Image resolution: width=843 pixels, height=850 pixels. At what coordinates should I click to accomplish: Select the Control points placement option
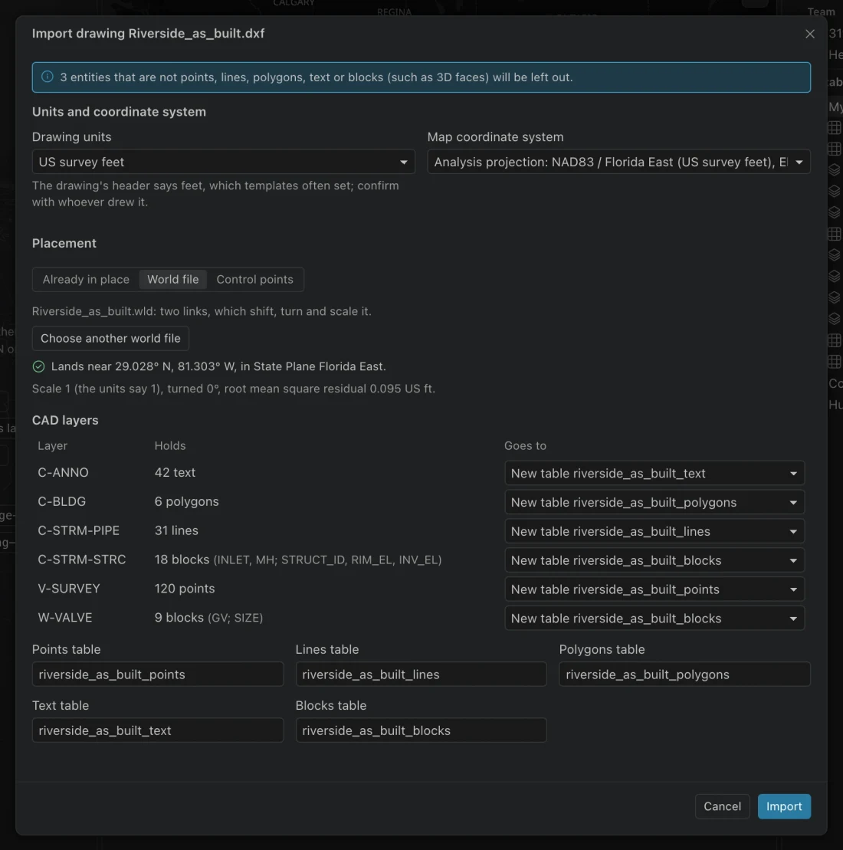pyautogui.click(x=254, y=279)
